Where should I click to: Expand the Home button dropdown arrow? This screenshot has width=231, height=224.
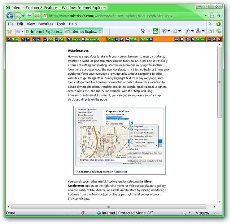point(149,31)
